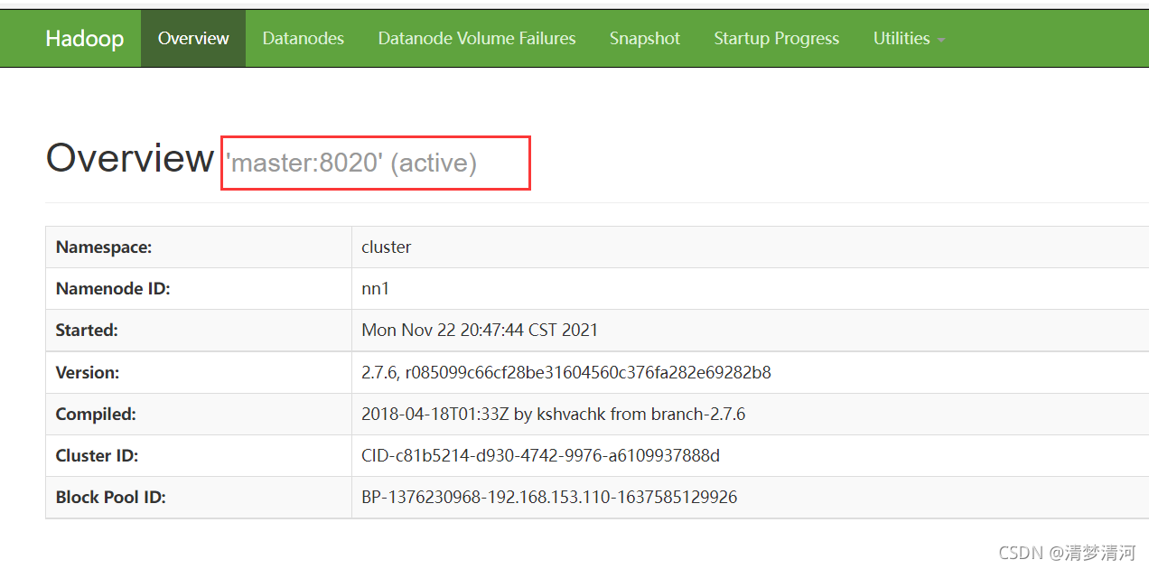Select the Compiled: row label
The height and width of the screenshot is (569, 1149).
(x=96, y=415)
